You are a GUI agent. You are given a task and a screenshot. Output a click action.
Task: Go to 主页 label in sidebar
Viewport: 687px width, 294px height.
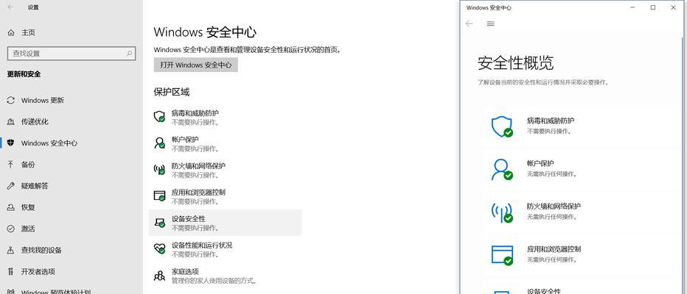29,33
